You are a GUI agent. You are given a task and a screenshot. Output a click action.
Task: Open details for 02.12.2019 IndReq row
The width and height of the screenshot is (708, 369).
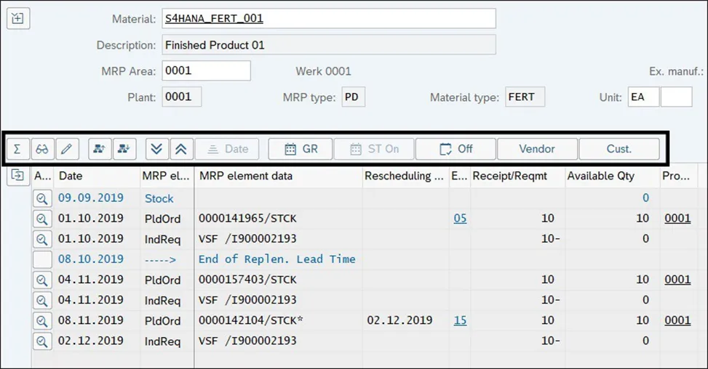[42, 341]
